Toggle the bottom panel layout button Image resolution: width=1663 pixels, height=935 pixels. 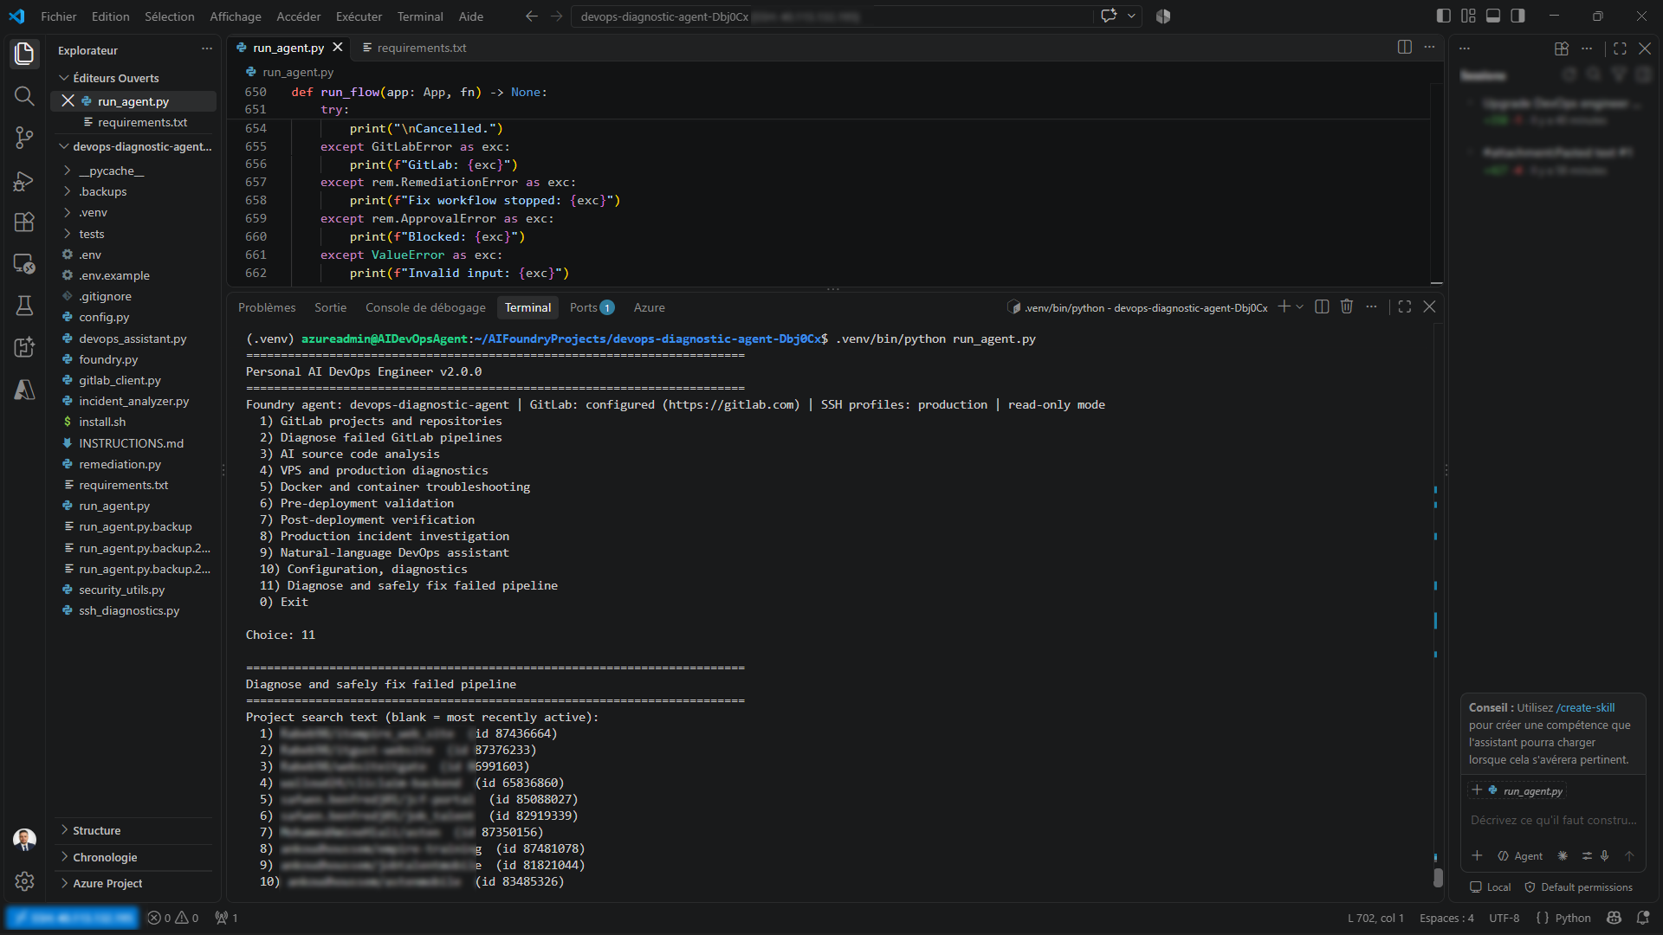[1493, 16]
